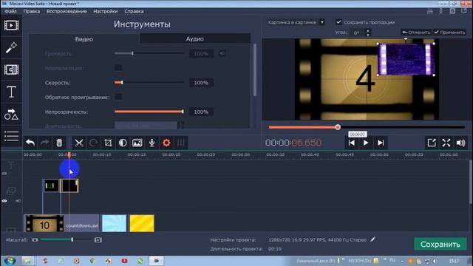Click the Скорость 100% value field
The image size is (473, 266).
(201, 83)
